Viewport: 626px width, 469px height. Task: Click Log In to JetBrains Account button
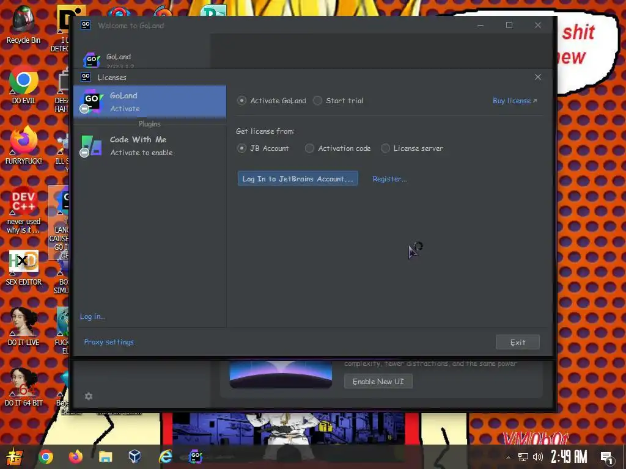(x=298, y=179)
